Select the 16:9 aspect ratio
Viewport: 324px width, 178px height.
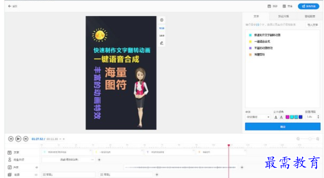tap(162, 36)
